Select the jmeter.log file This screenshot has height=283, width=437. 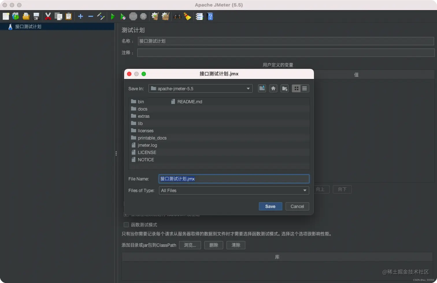pyautogui.click(x=144, y=145)
